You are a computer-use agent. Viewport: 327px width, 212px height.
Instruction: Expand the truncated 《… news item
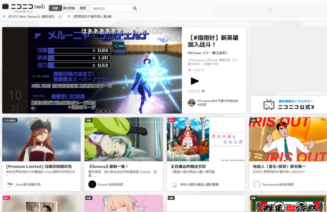click(x=61, y=17)
